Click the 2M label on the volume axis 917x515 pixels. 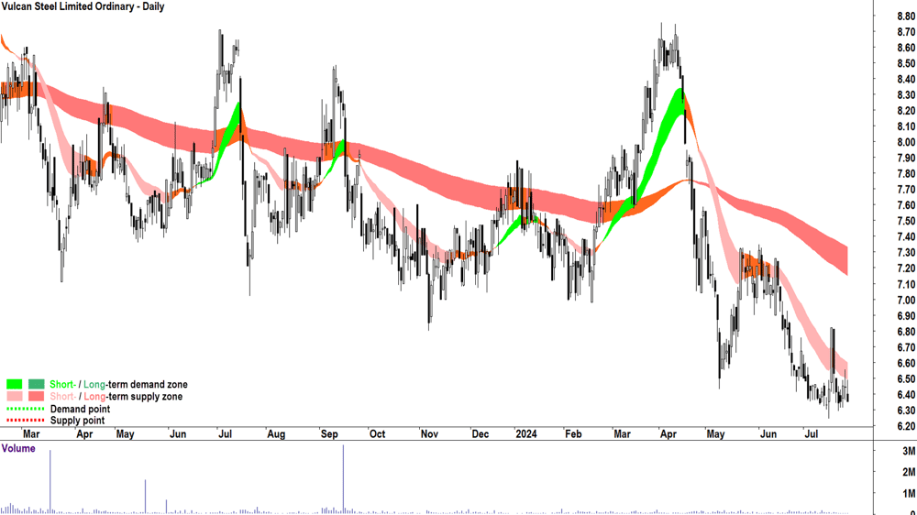click(909, 472)
